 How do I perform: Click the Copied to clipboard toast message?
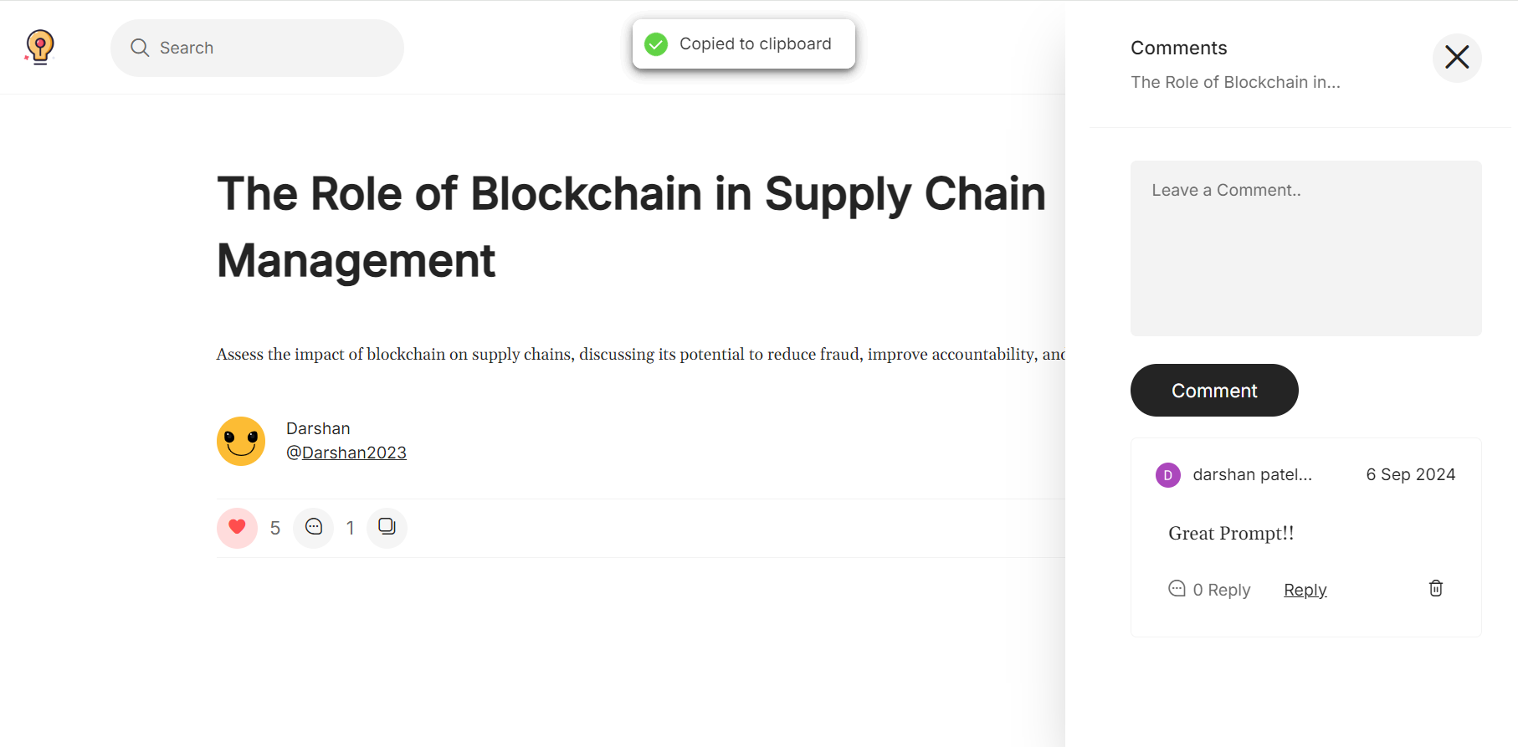click(755, 44)
